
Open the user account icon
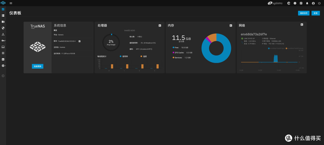pyautogui.click(x=313, y=3)
